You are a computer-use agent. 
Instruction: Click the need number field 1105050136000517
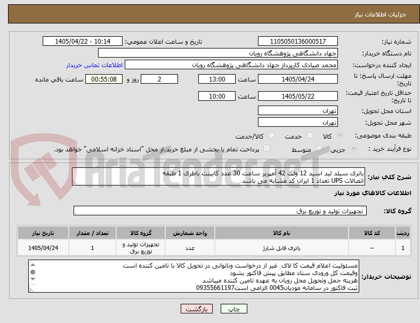pos(297,41)
